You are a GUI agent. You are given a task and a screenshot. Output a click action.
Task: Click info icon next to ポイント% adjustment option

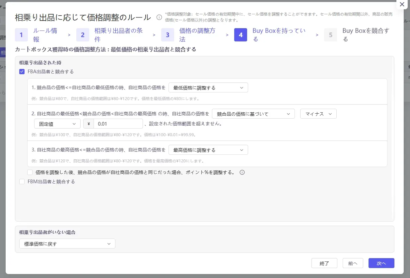pos(242,172)
